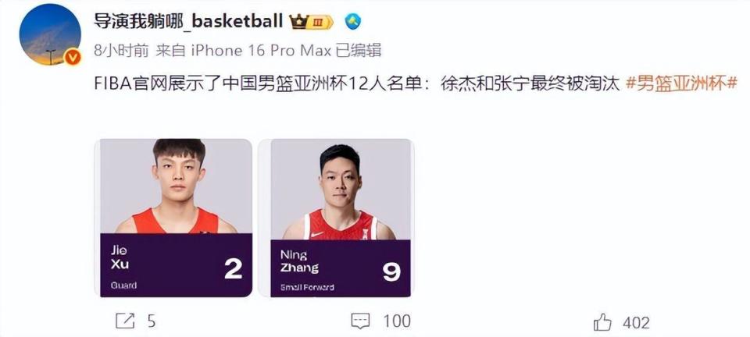View the 已编辑 edit history

(x=359, y=51)
